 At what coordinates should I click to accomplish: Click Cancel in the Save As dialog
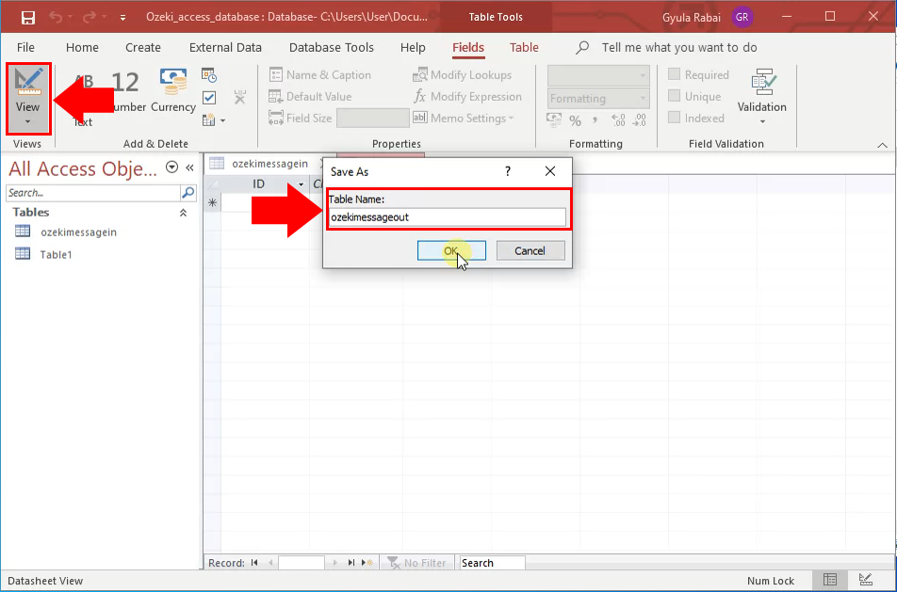tap(530, 250)
